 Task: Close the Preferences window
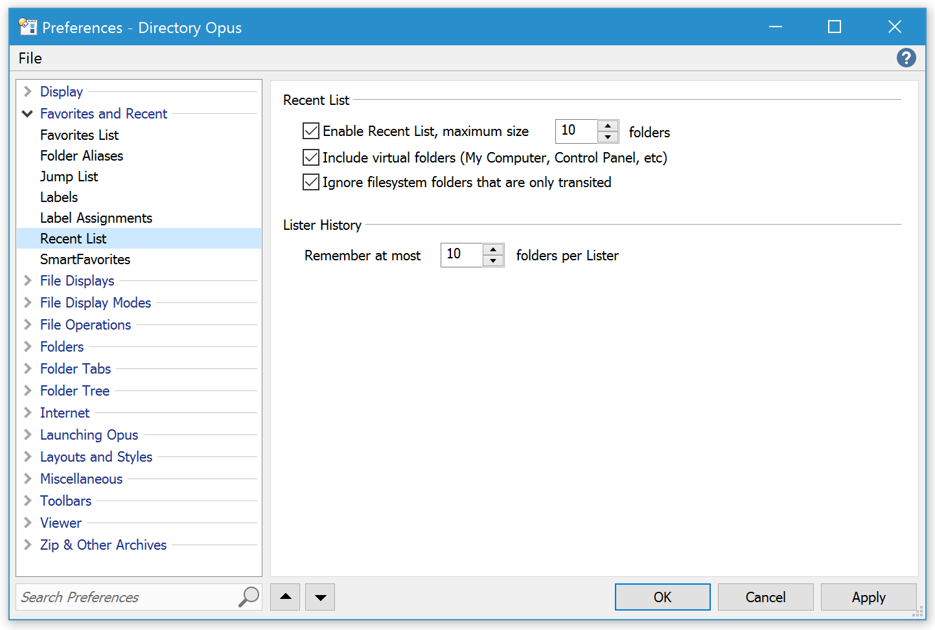(894, 27)
